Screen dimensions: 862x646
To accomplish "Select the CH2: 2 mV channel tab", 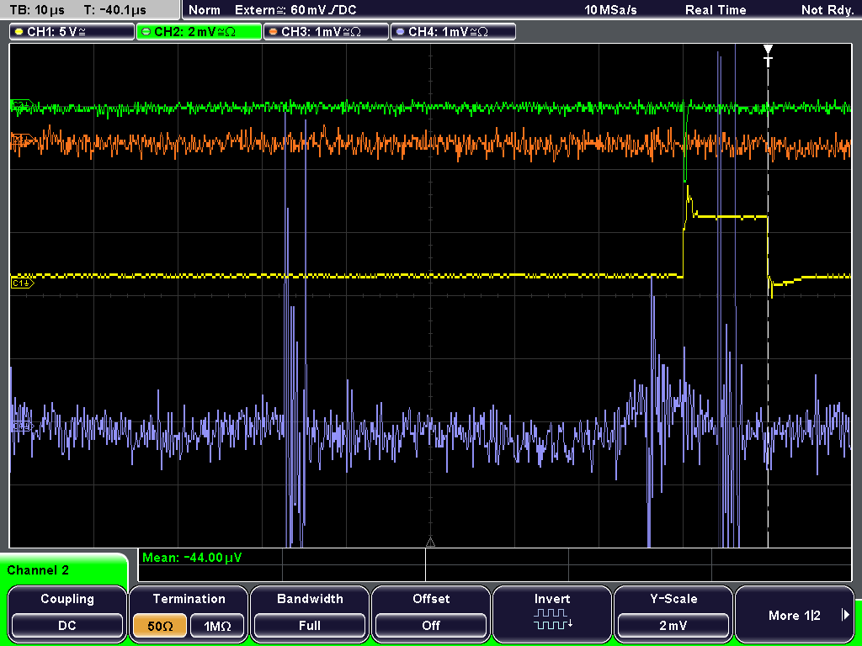I will (199, 32).
